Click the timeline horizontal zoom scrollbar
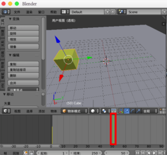 pos(31,146)
